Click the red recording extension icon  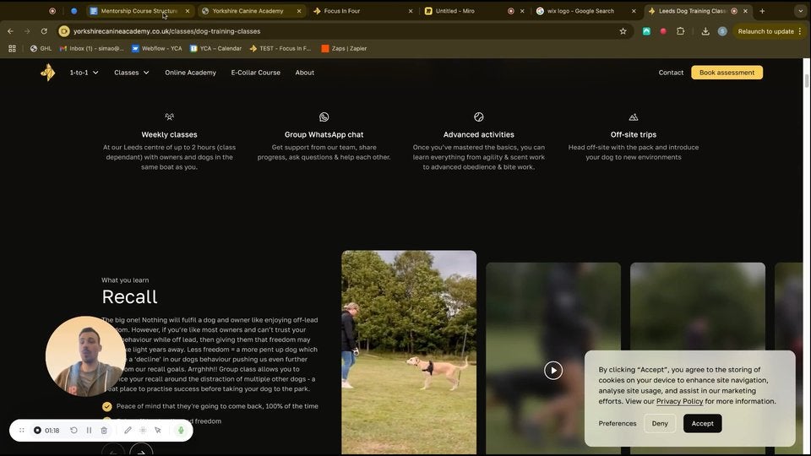pos(663,31)
